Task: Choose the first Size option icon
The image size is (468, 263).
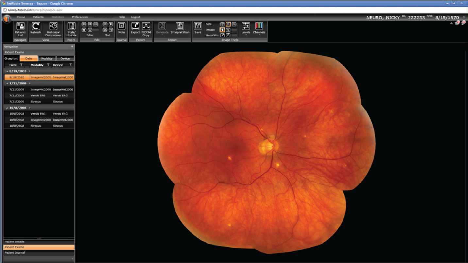Action: [222, 24]
